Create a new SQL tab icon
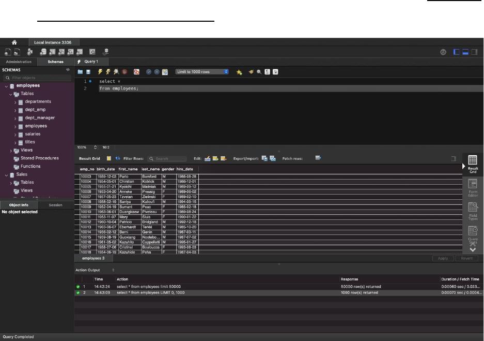 8,52
